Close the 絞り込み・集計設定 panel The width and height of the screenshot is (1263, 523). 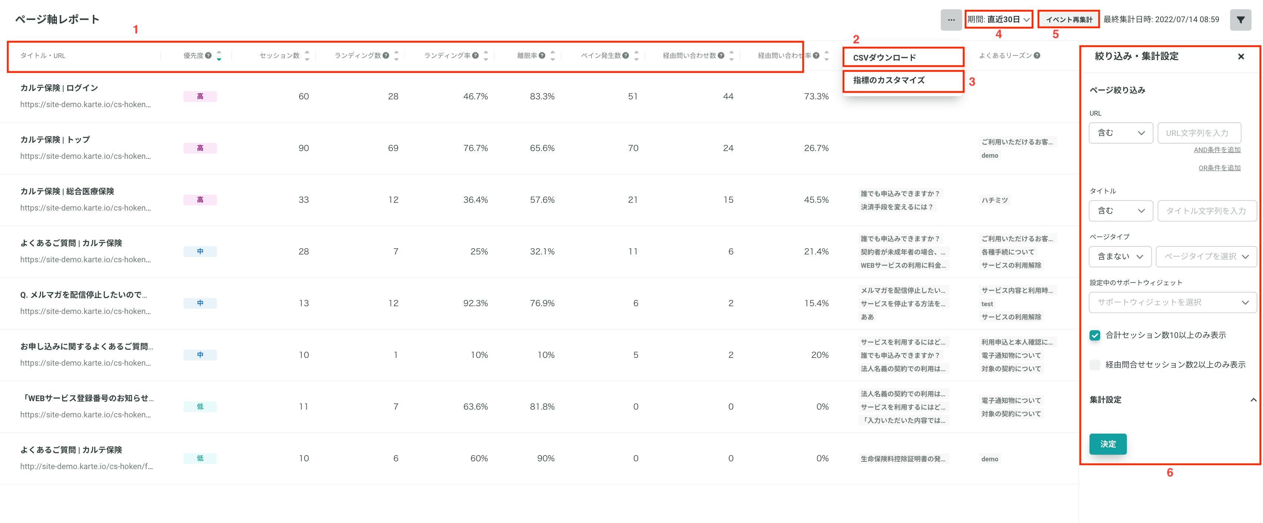pyautogui.click(x=1240, y=56)
